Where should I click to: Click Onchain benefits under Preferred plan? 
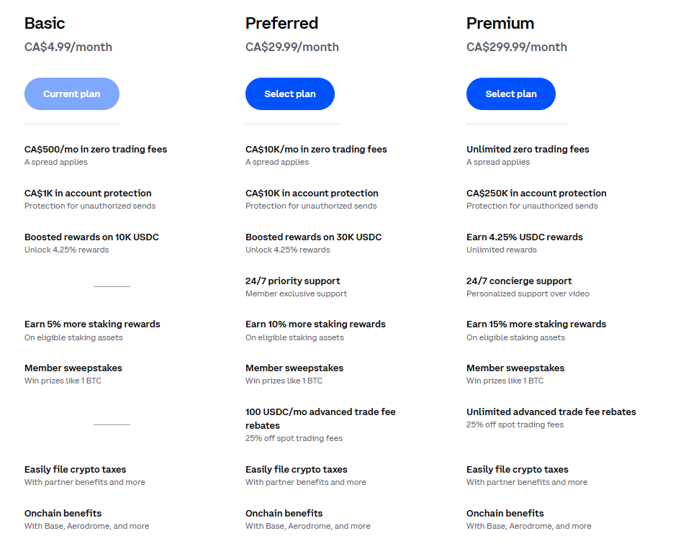tap(284, 514)
